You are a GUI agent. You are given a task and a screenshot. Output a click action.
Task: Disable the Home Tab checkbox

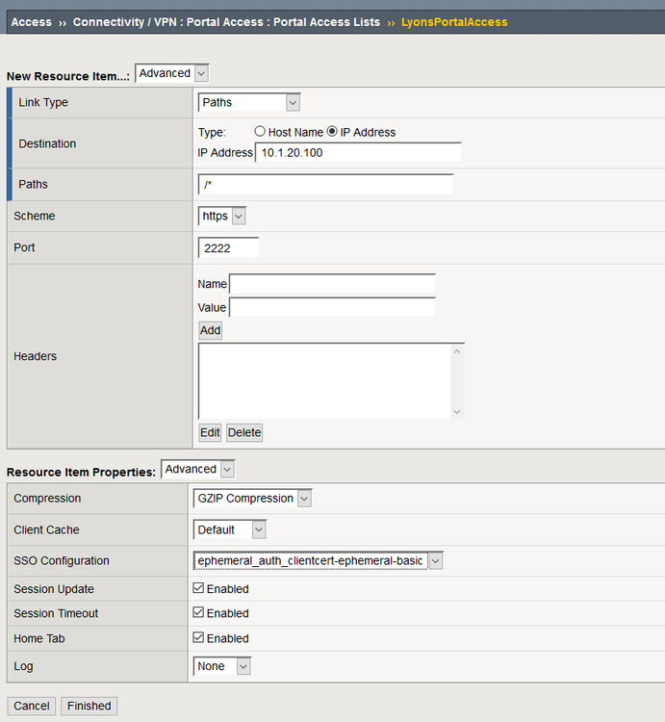[198, 638]
